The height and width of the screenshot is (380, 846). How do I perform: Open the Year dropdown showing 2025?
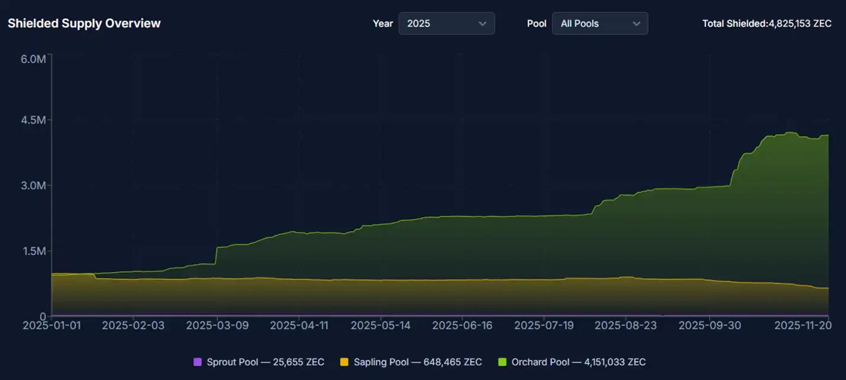(x=446, y=23)
